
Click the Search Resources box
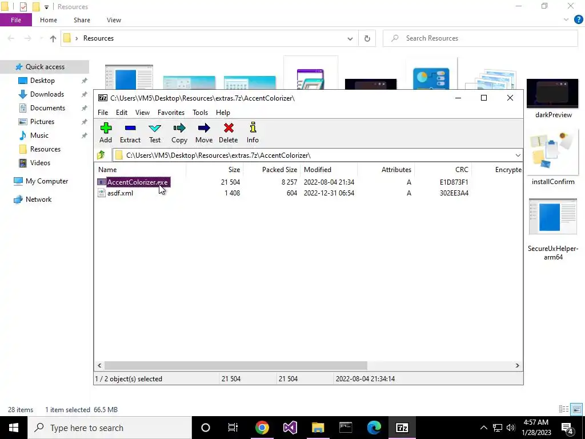pos(480,38)
